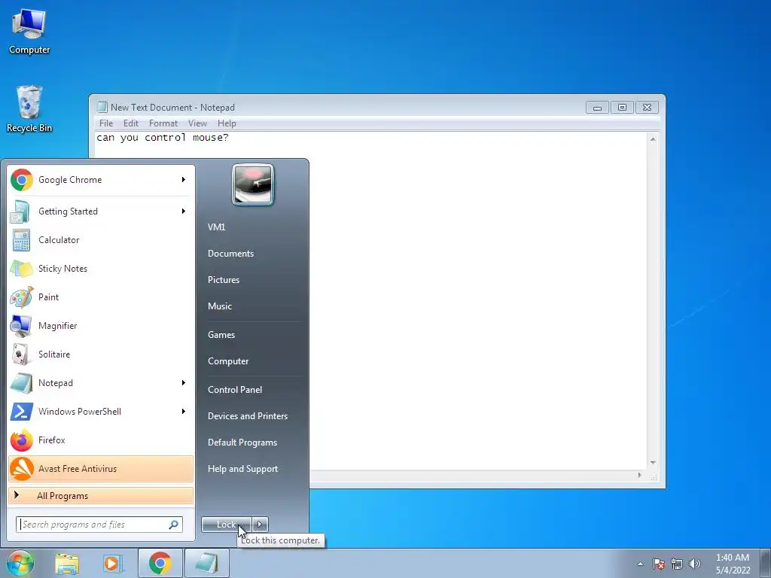Open Devices and Printers
This screenshot has height=578, width=771.
tap(247, 416)
